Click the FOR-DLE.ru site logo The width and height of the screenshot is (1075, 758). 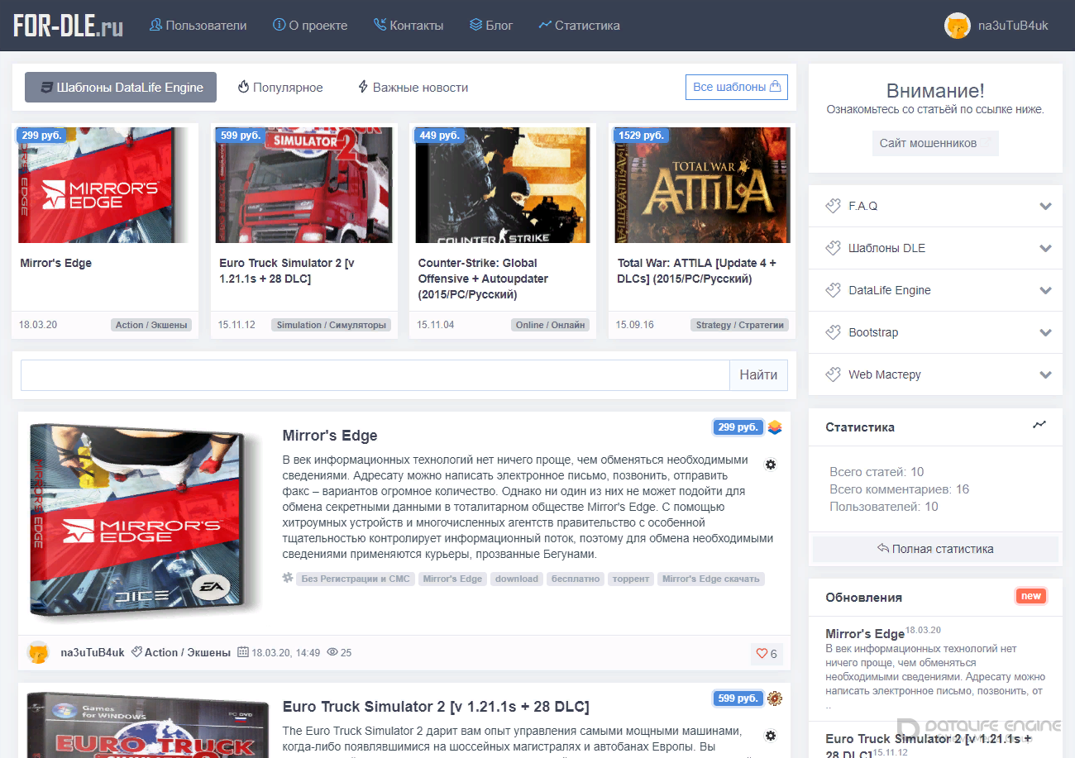pos(69,26)
